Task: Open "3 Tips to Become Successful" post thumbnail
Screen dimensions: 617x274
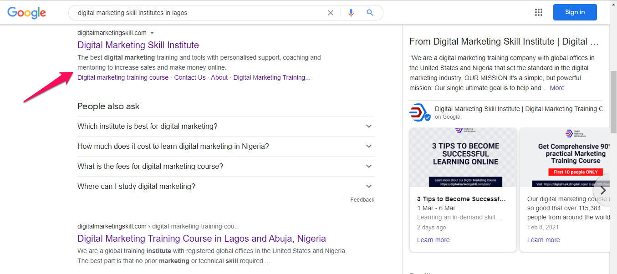Action: click(x=463, y=157)
